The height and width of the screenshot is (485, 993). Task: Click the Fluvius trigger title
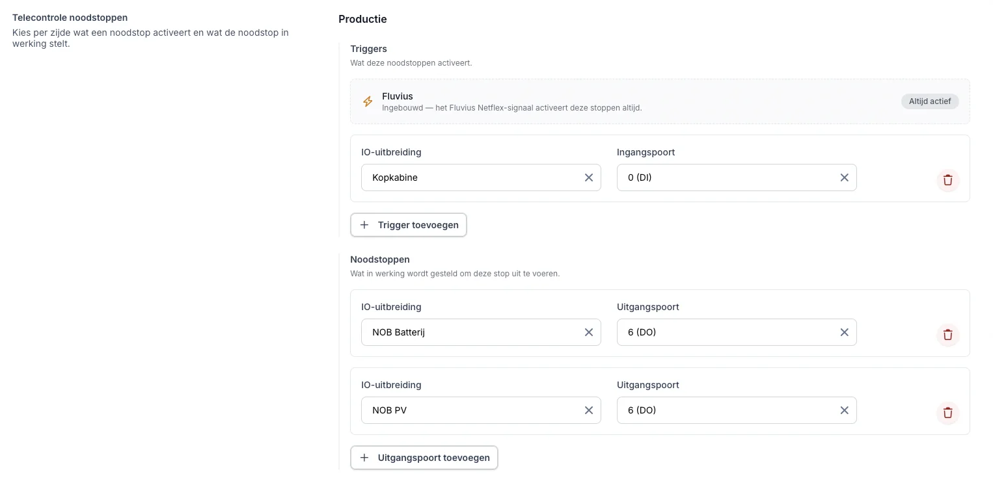[398, 96]
